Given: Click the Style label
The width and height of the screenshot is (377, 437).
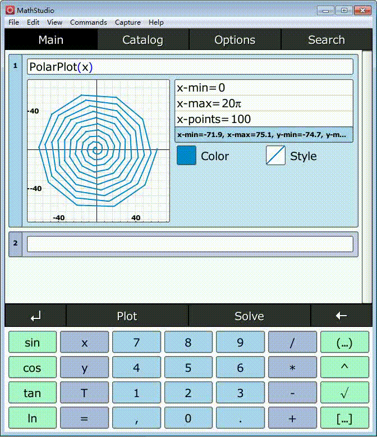Looking at the screenshot, I should coord(303,156).
